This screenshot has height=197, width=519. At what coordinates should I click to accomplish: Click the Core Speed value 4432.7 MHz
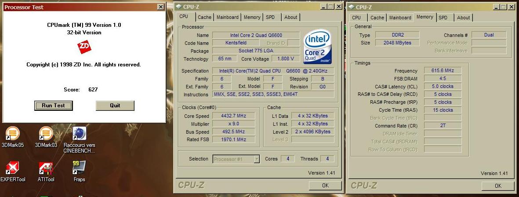point(234,116)
